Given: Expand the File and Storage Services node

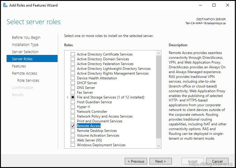Looking at the screenshot, I should pyautogui.click(x=68, y=97).
